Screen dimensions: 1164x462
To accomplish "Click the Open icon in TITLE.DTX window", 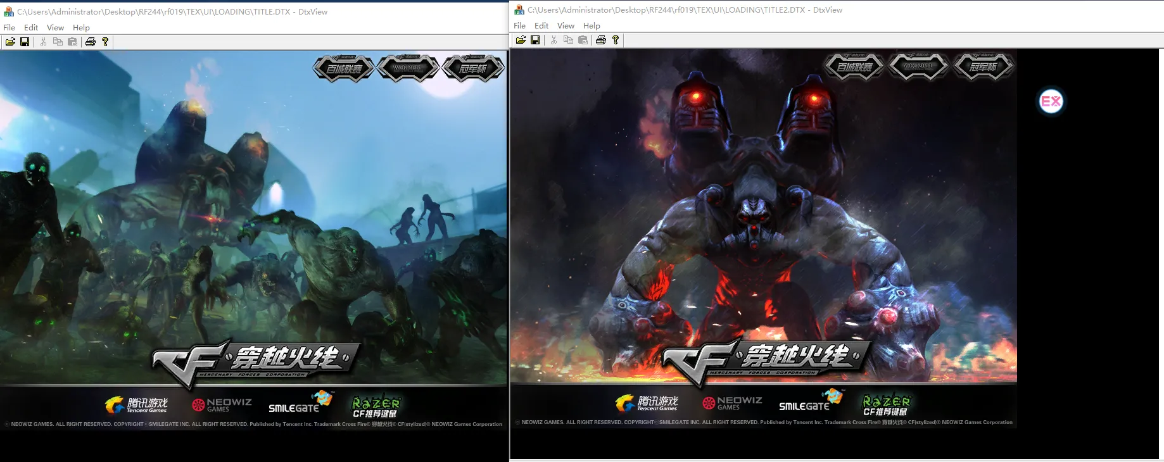I will pyautogui.click(x=10, y=42).
